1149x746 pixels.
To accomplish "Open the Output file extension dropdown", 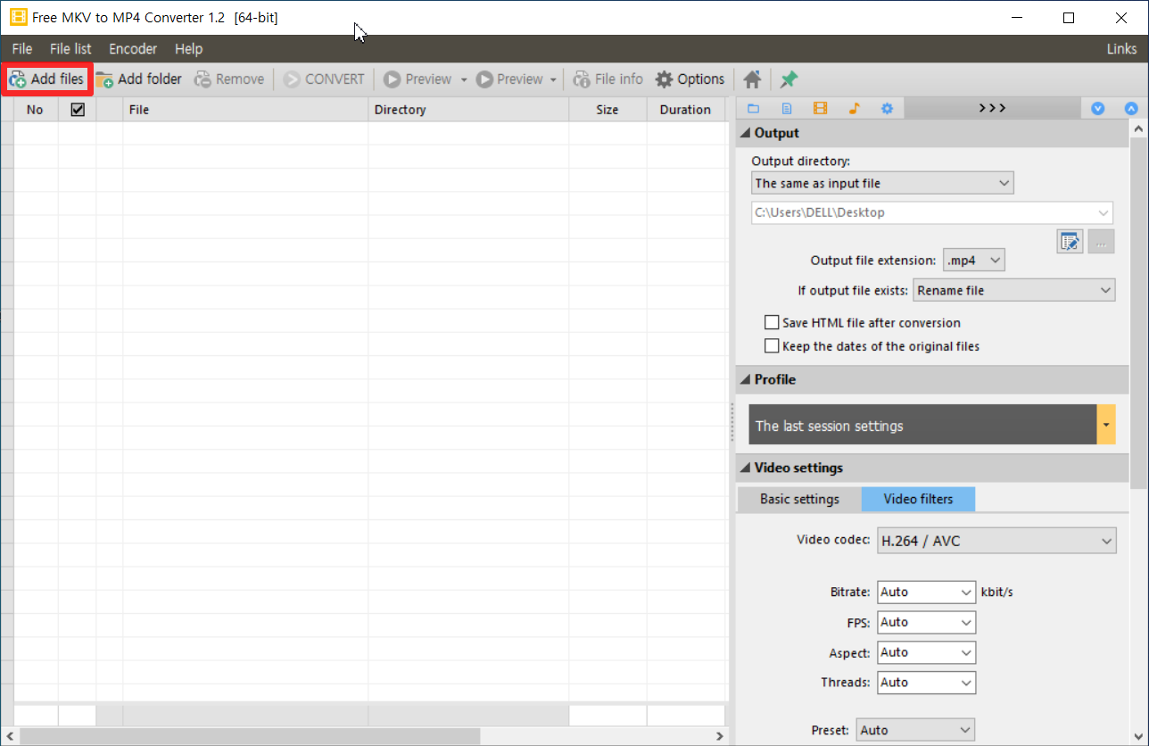I will (974, 261).
